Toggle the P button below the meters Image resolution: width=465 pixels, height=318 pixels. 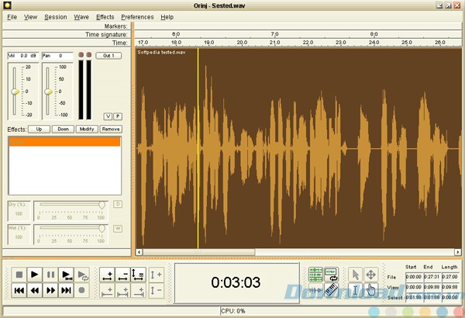coord(117,116)
